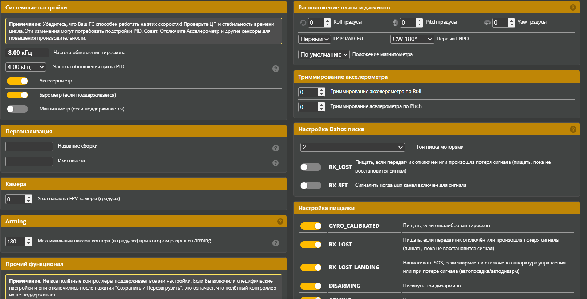Screen dimensions: 587x299
Task: Open help for Расположение платы и датчиков
Action: pyautogui.click(x=573, y=7)
